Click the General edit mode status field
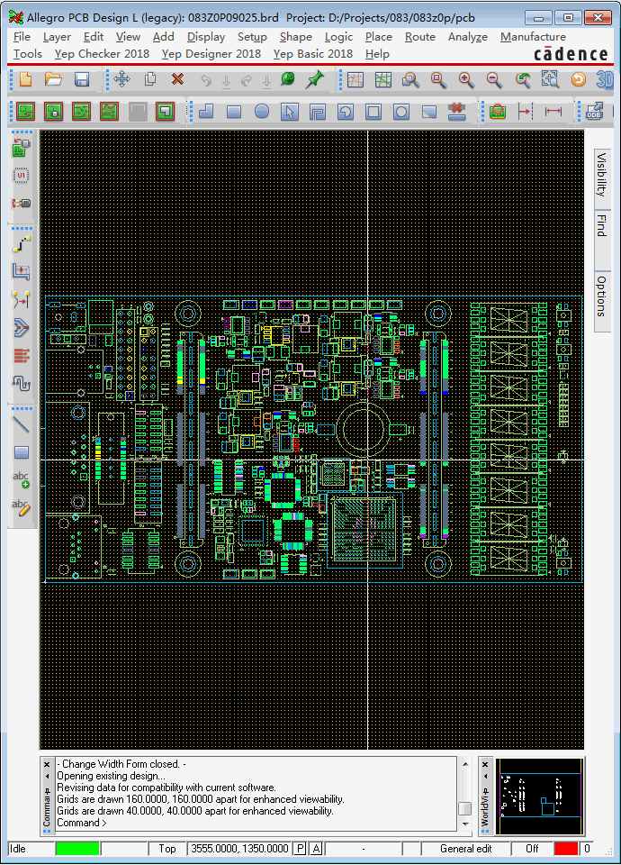Viewport: 621px width, 865px height. [x=465, y=849]
